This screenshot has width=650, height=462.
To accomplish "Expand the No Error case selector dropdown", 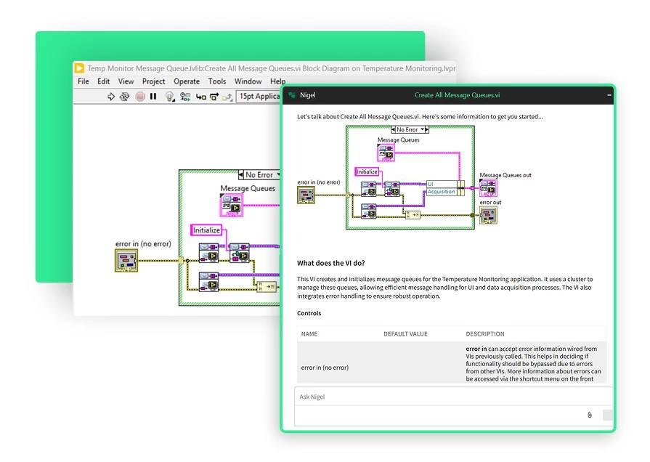I will pos(277,175).
